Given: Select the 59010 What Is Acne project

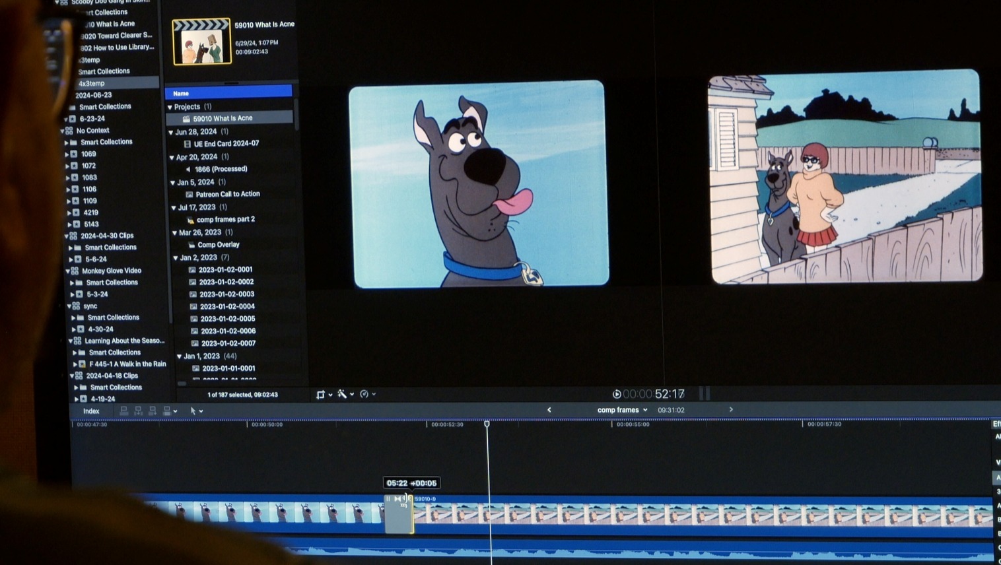Looking at the screenshot, I should click(223, 118).
